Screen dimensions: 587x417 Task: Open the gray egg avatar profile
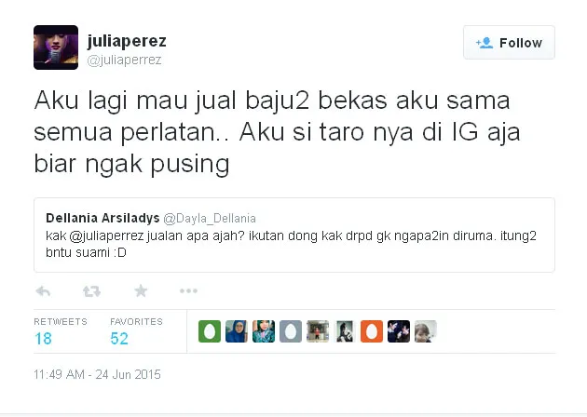(x=291, y=331)
